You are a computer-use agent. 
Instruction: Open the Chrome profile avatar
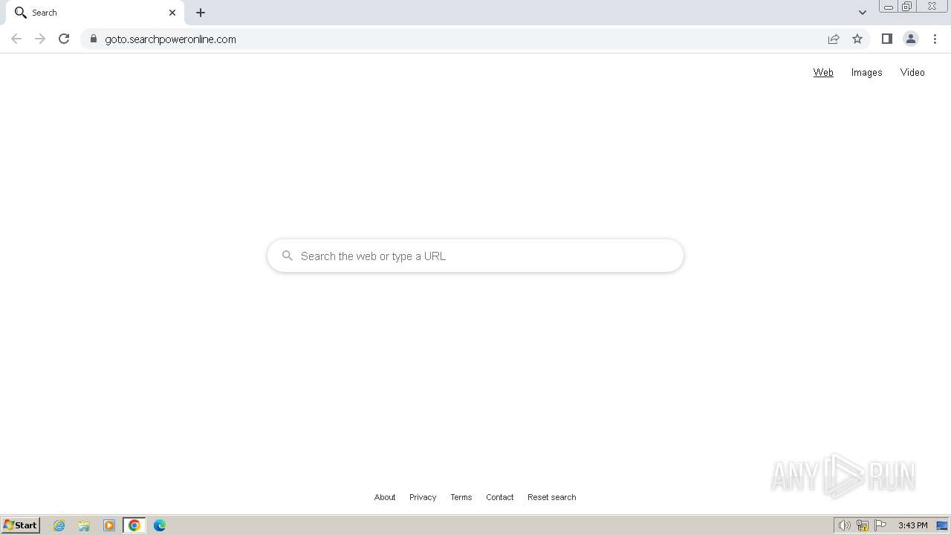(x=910, y=39)
